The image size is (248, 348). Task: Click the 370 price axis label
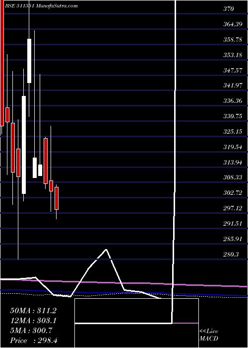click(229, 9)
